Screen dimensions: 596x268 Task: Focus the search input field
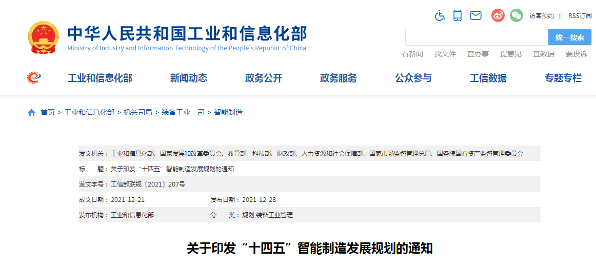point(476,37)
